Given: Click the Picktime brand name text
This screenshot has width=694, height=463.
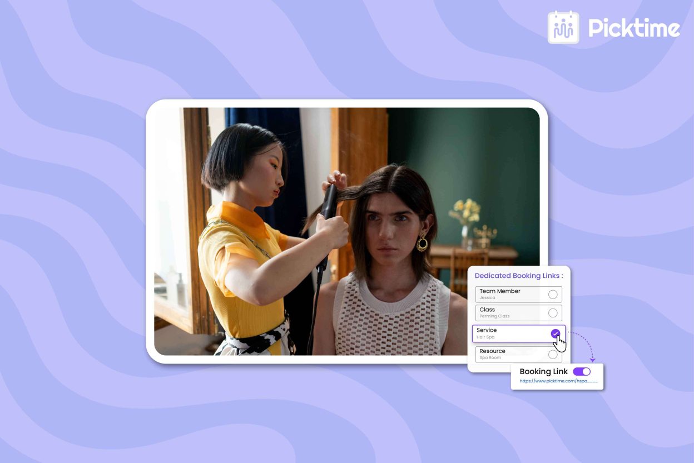Looking at the screenshot, I should point(634,28).
